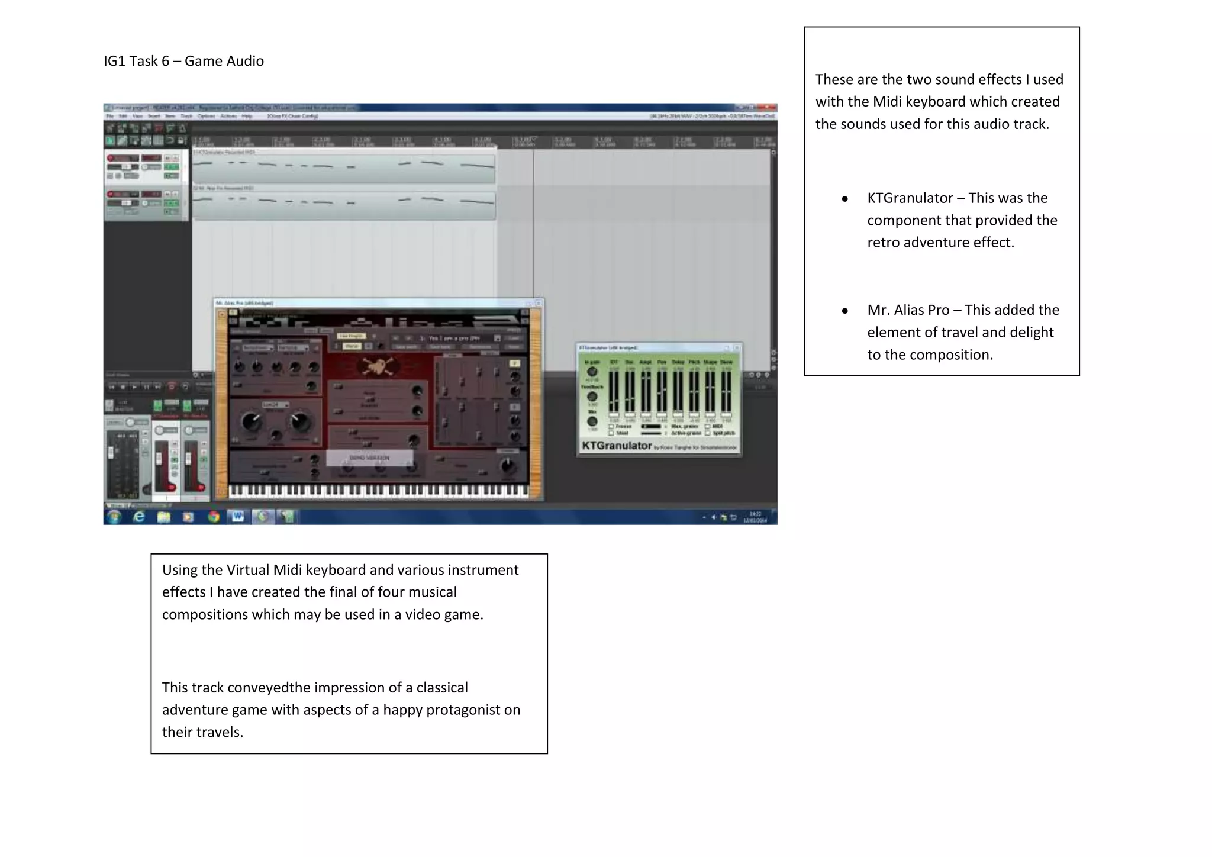Click the metronome icon in REAPER toolbar
Viewport: 1212px width, 857px height.
(183, 128)
